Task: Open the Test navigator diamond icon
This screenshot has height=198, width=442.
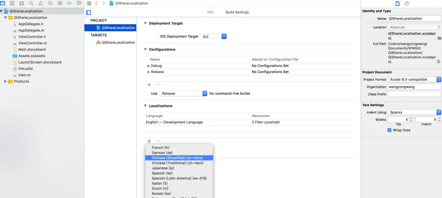Action: [50, 3]
